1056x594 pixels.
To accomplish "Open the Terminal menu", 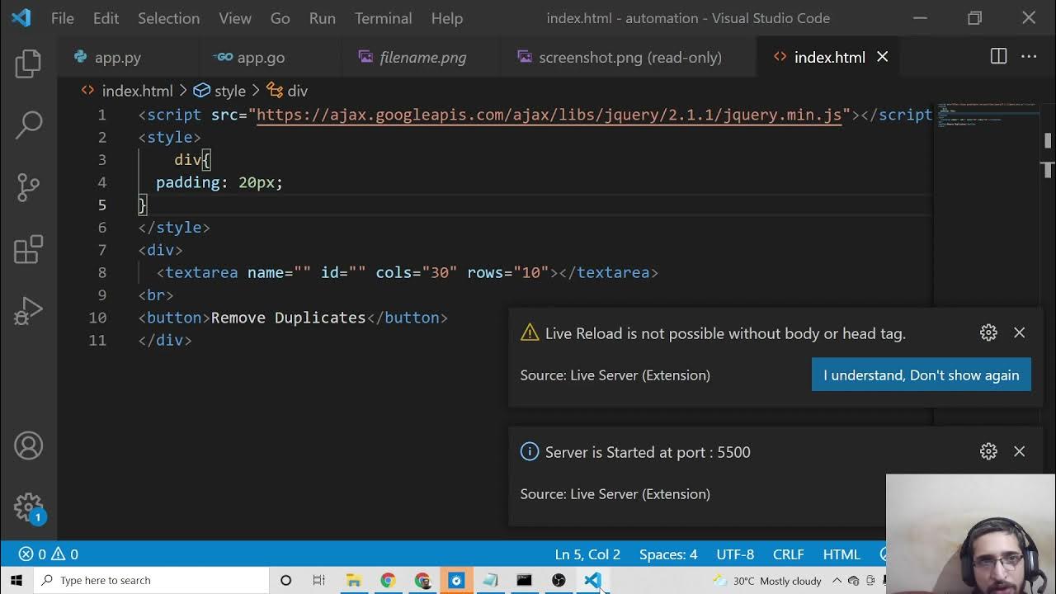I will point(383,18).
